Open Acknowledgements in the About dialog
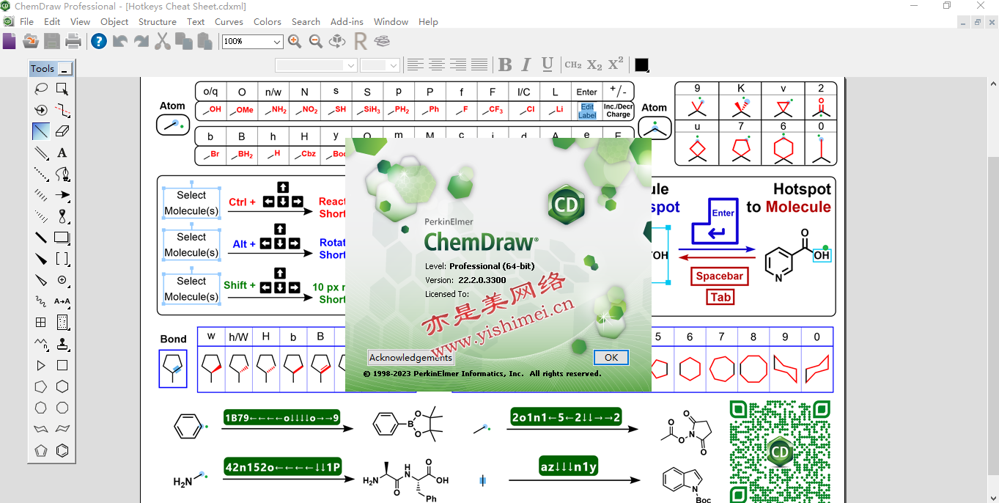 (410, 358)
